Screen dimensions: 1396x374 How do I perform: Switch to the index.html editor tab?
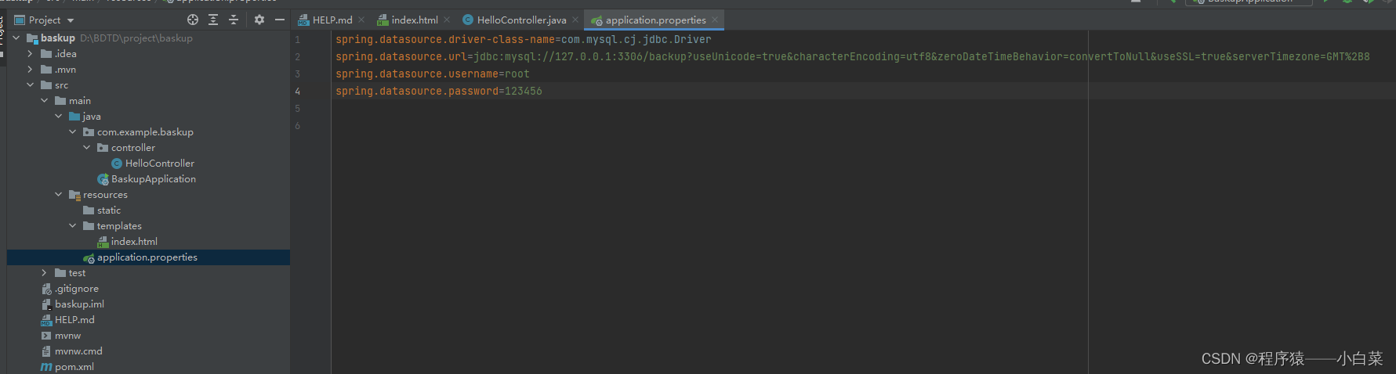pyautogui.click(x=415, y=20)
